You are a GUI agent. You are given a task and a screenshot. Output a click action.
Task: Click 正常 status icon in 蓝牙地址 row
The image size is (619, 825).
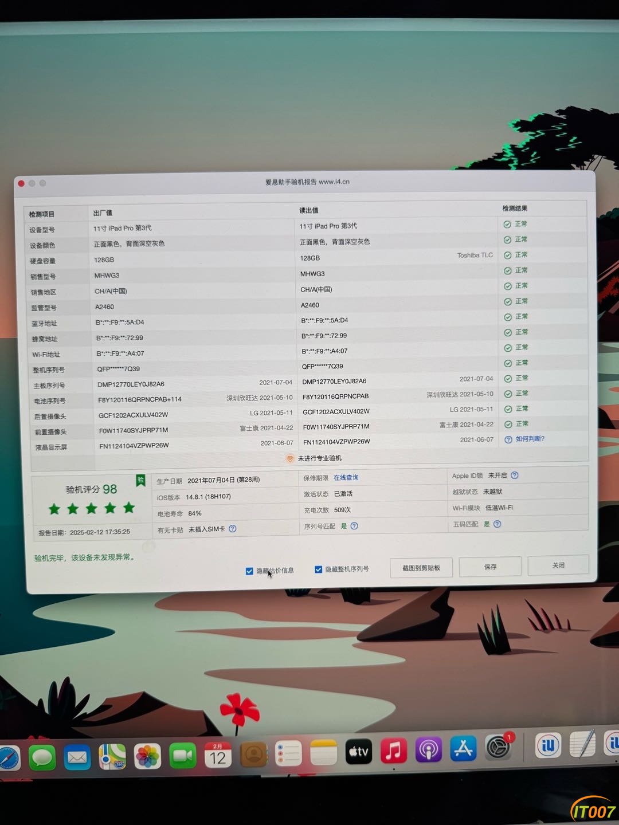coord(507,317)
